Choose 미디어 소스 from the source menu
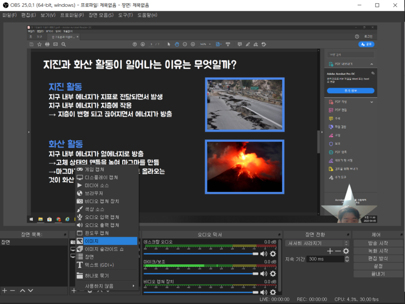Image resolution: width=405 pixels, height=304 pixels. coord(107,185)
